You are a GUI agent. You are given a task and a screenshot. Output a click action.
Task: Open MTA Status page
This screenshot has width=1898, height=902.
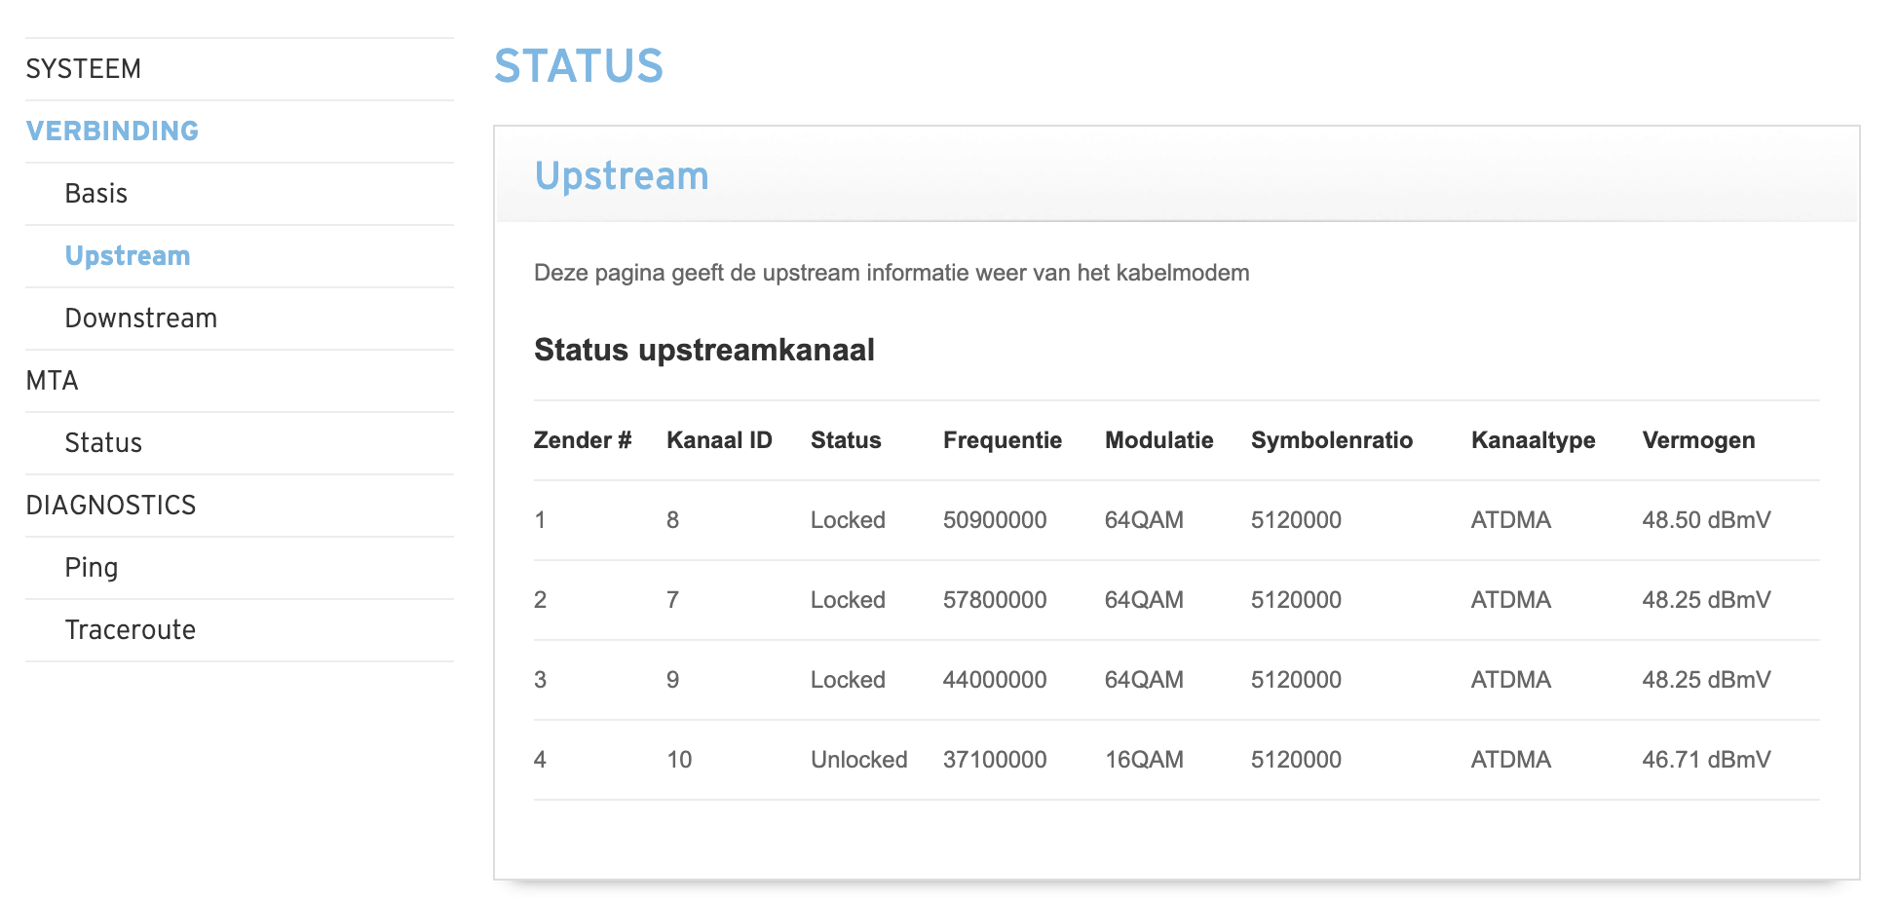103,443
